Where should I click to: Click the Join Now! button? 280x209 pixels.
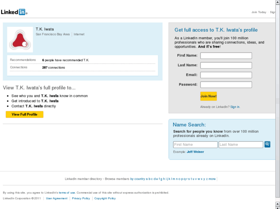208,96
